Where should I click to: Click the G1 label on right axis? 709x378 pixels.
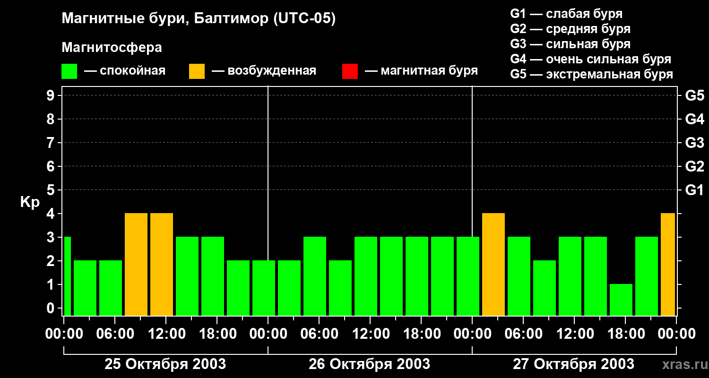tap(694, 190)
